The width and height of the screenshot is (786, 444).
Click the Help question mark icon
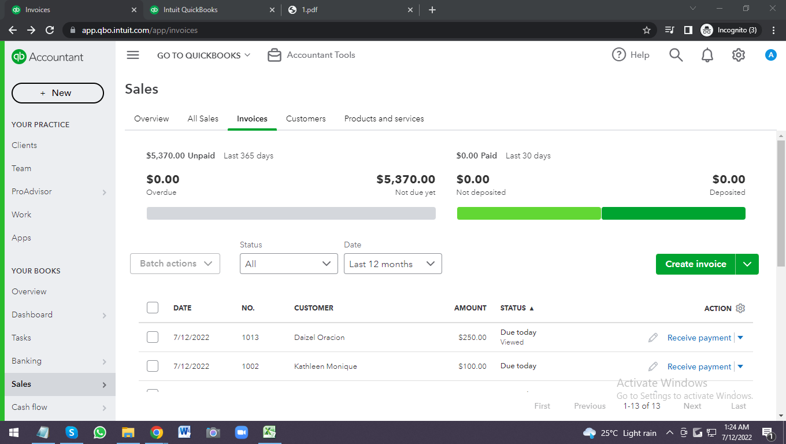[619, 55]
